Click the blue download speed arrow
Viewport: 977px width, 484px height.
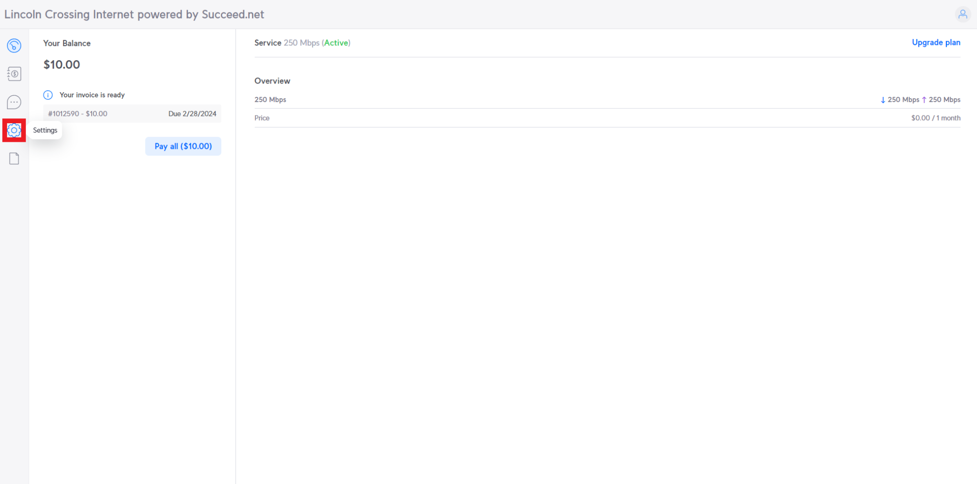(883, 99)
